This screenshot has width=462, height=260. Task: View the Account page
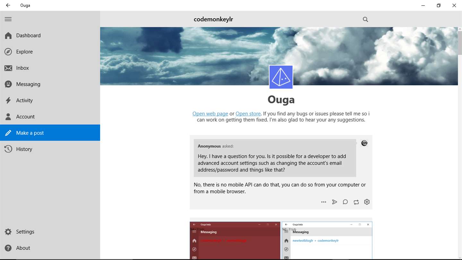click(x=50, y=117)
